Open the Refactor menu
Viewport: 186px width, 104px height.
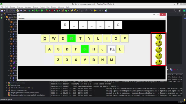[x=20, y=7]
